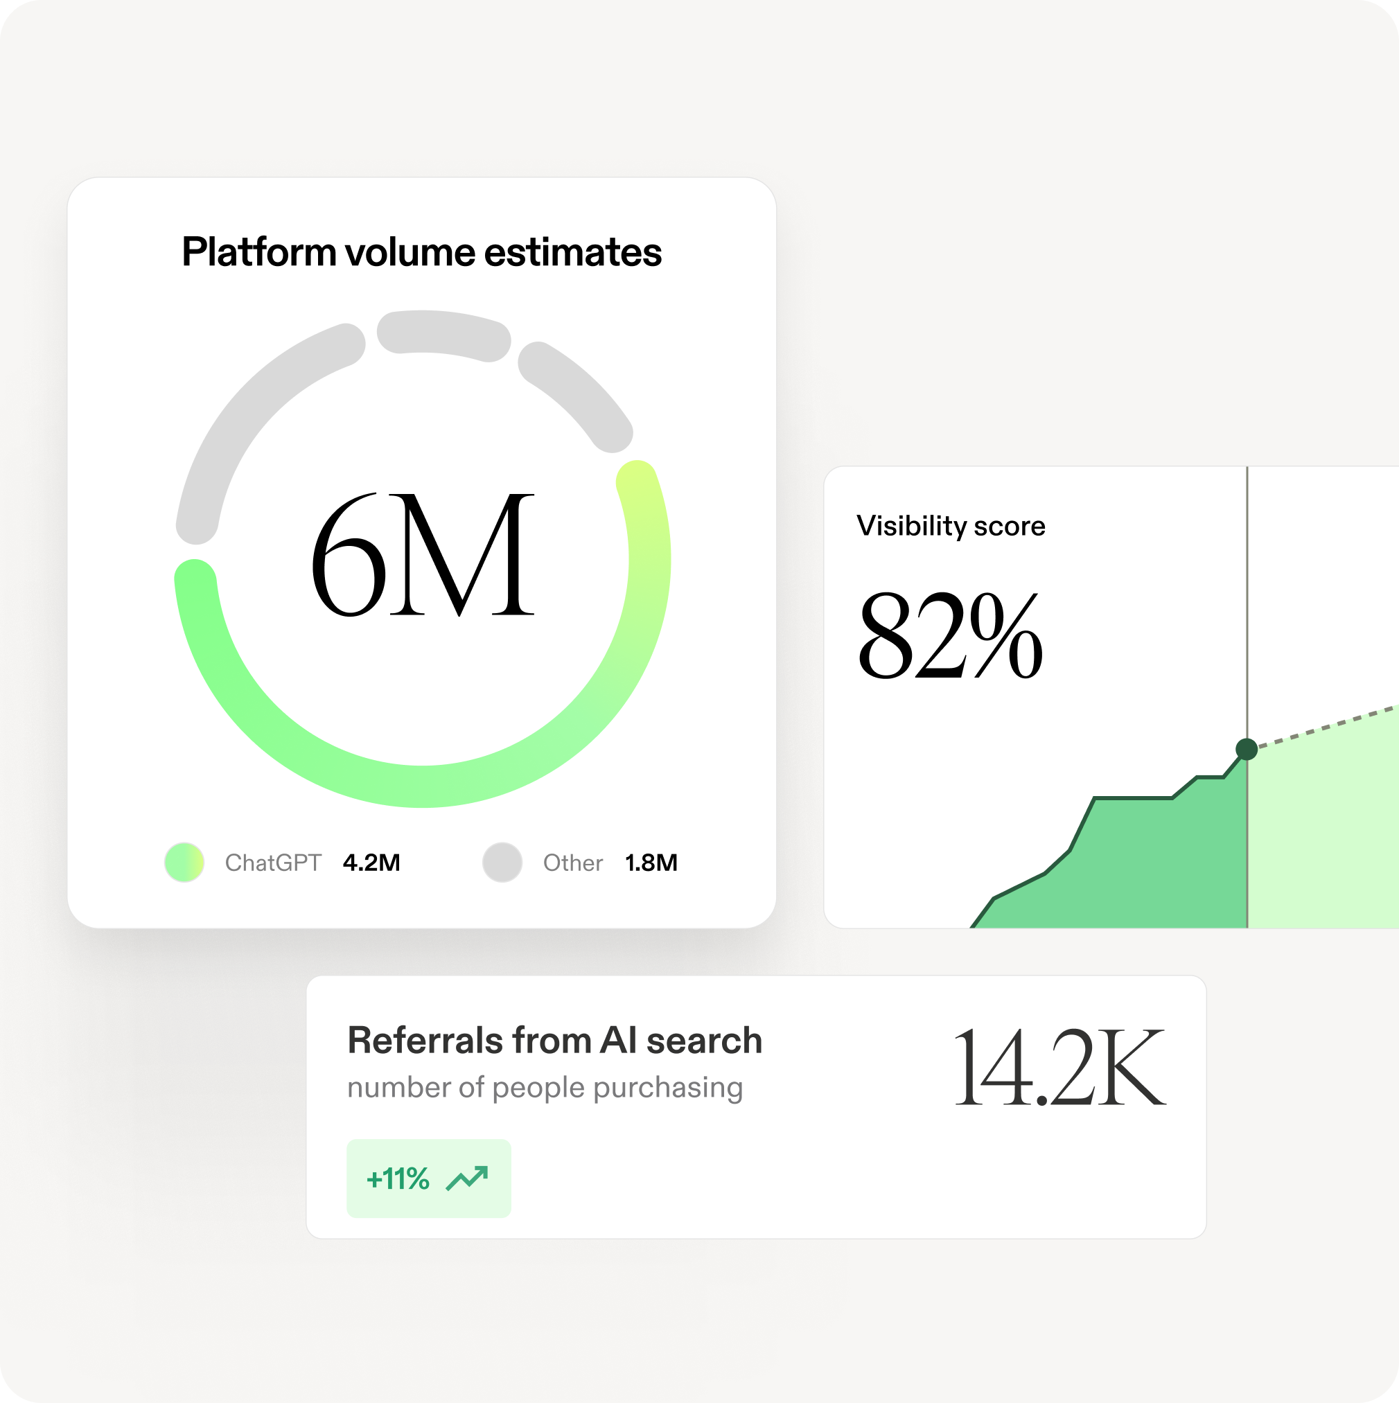The height and width of the screenshot is (1403, 1399).
Task: Click the ChatGPT legend label
Action: pyautogui.click(x=272, y=863)
